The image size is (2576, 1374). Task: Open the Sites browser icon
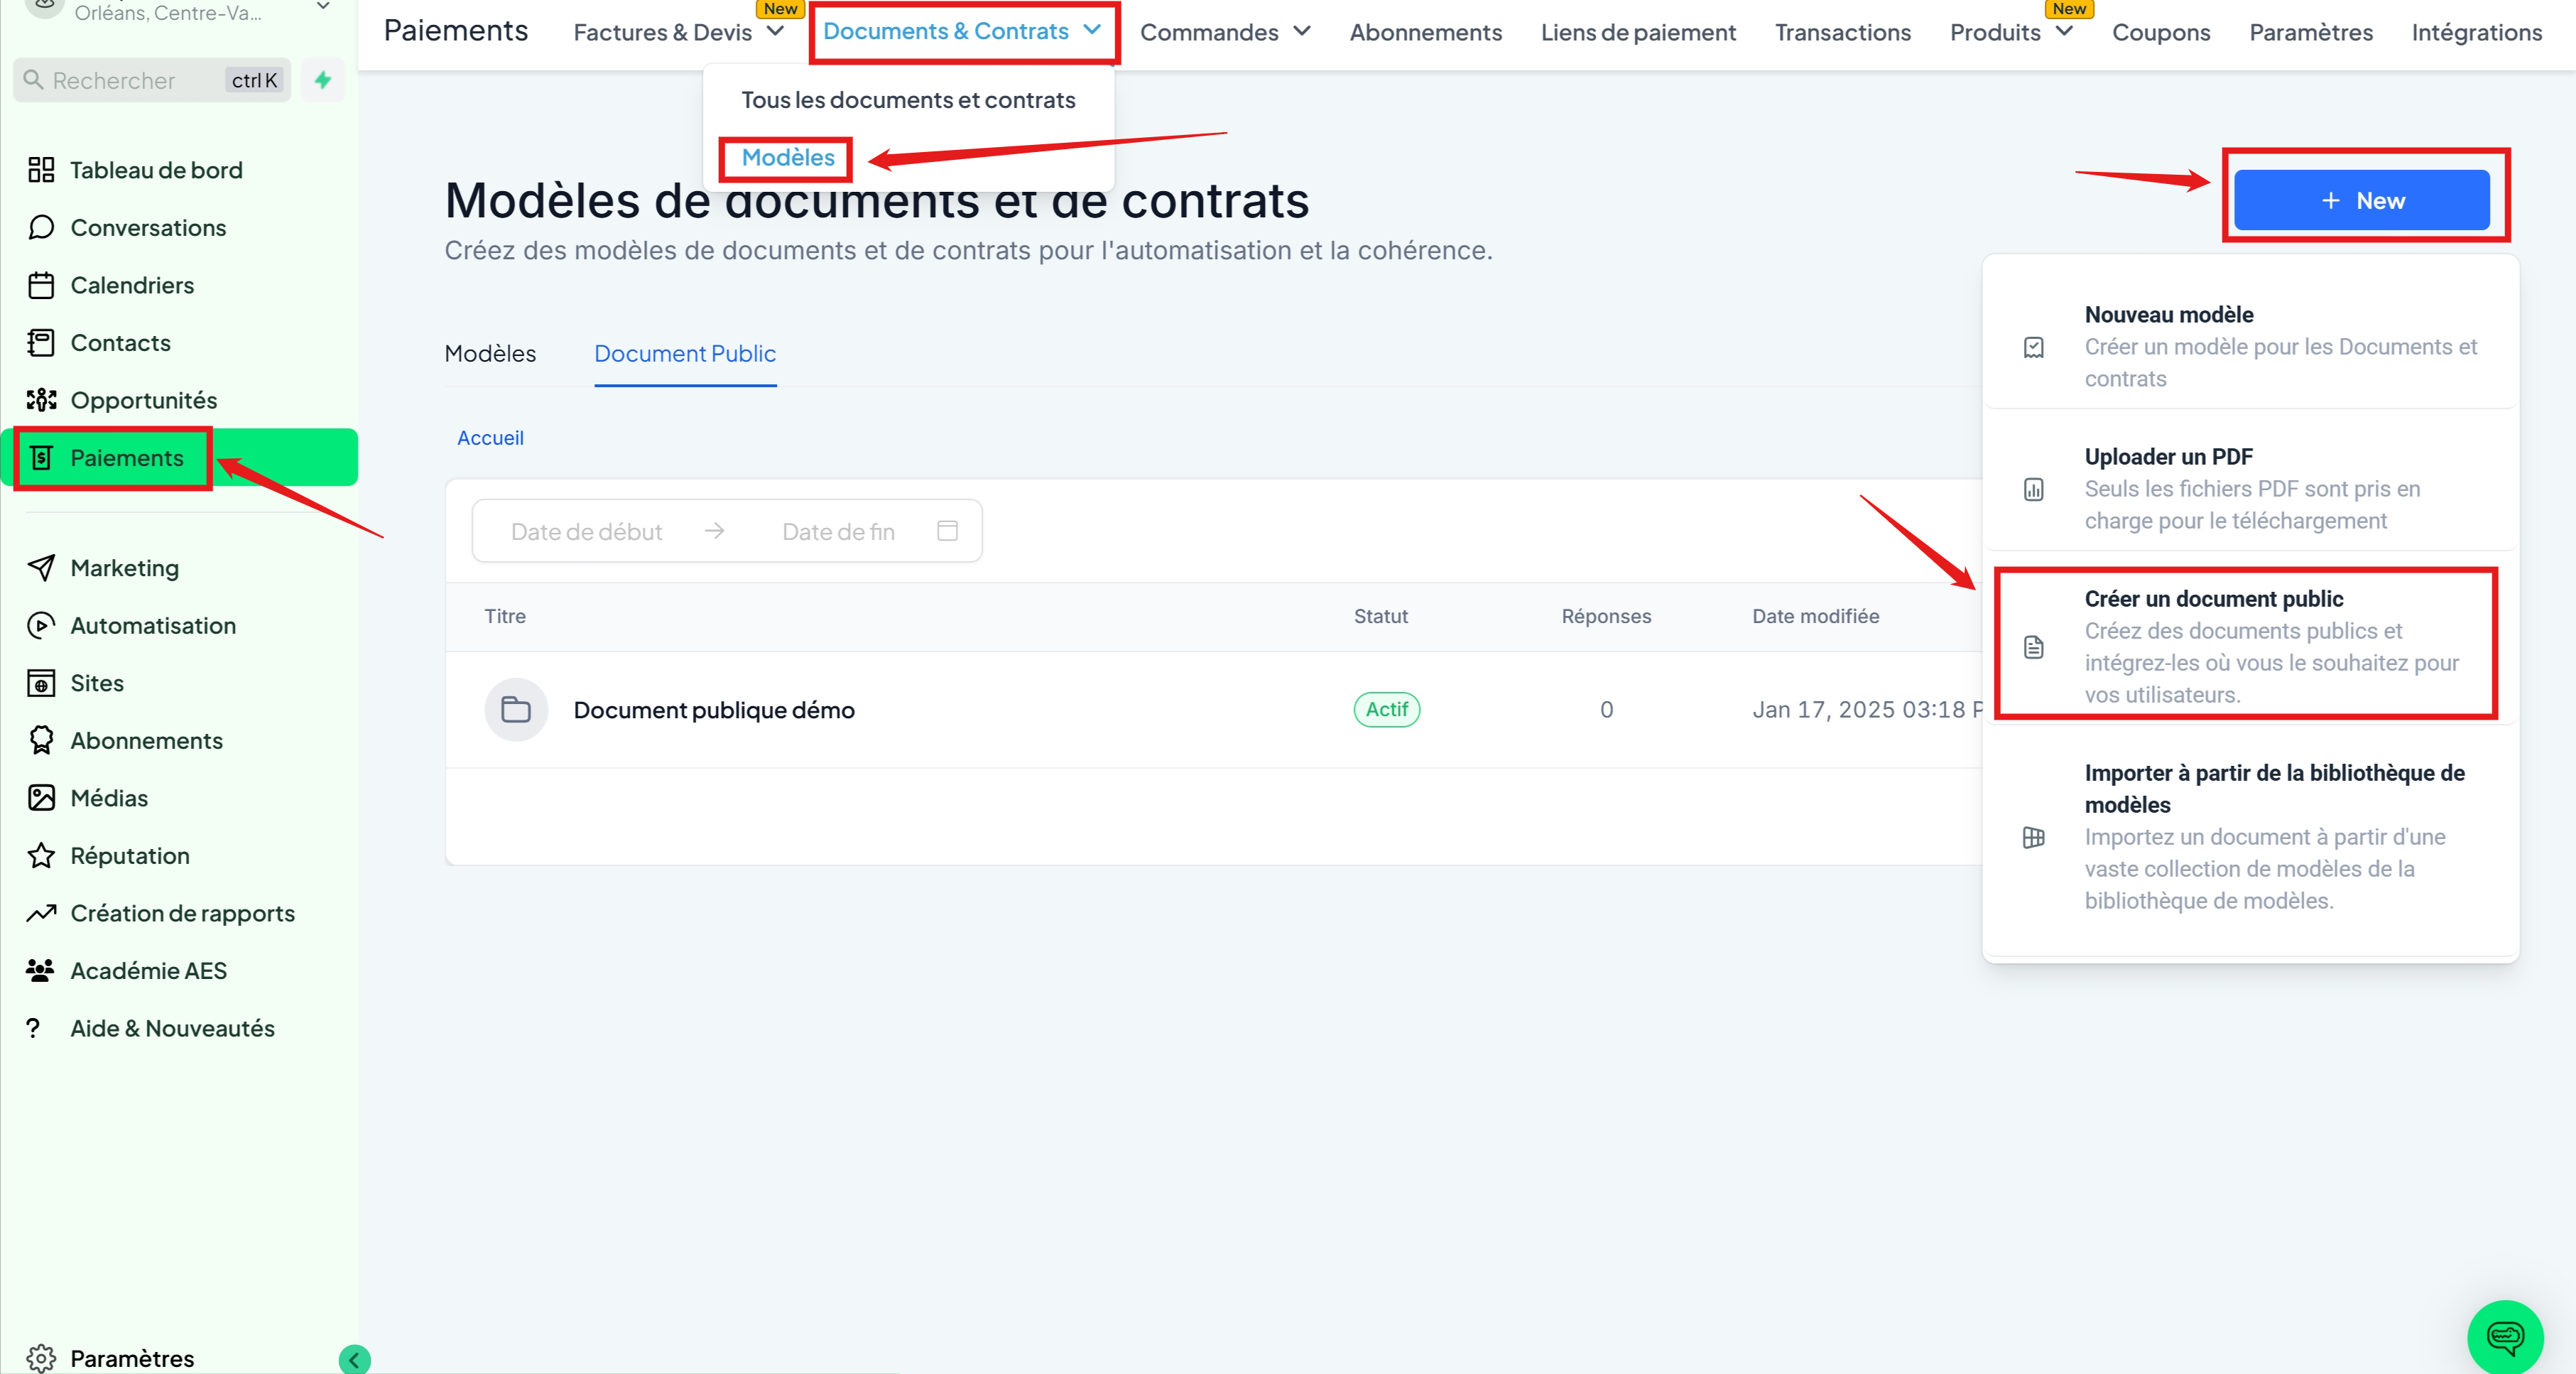point(41,684)
